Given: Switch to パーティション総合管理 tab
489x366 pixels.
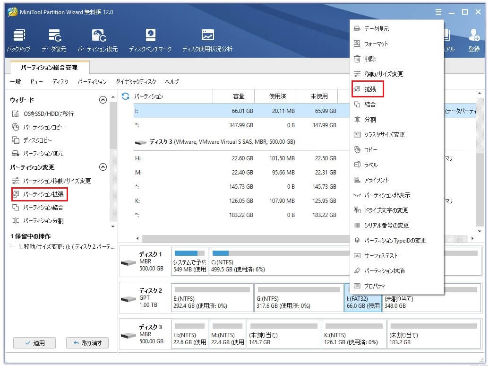Looking at the screenshot, I should point(49,68).
